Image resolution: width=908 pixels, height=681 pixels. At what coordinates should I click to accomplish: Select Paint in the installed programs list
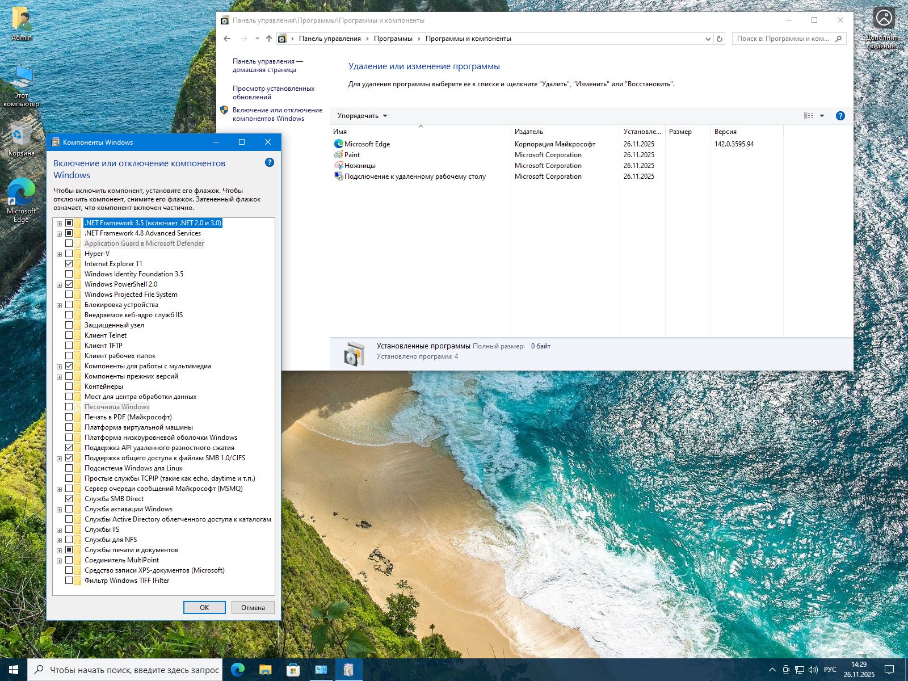(x=352, y=155)
